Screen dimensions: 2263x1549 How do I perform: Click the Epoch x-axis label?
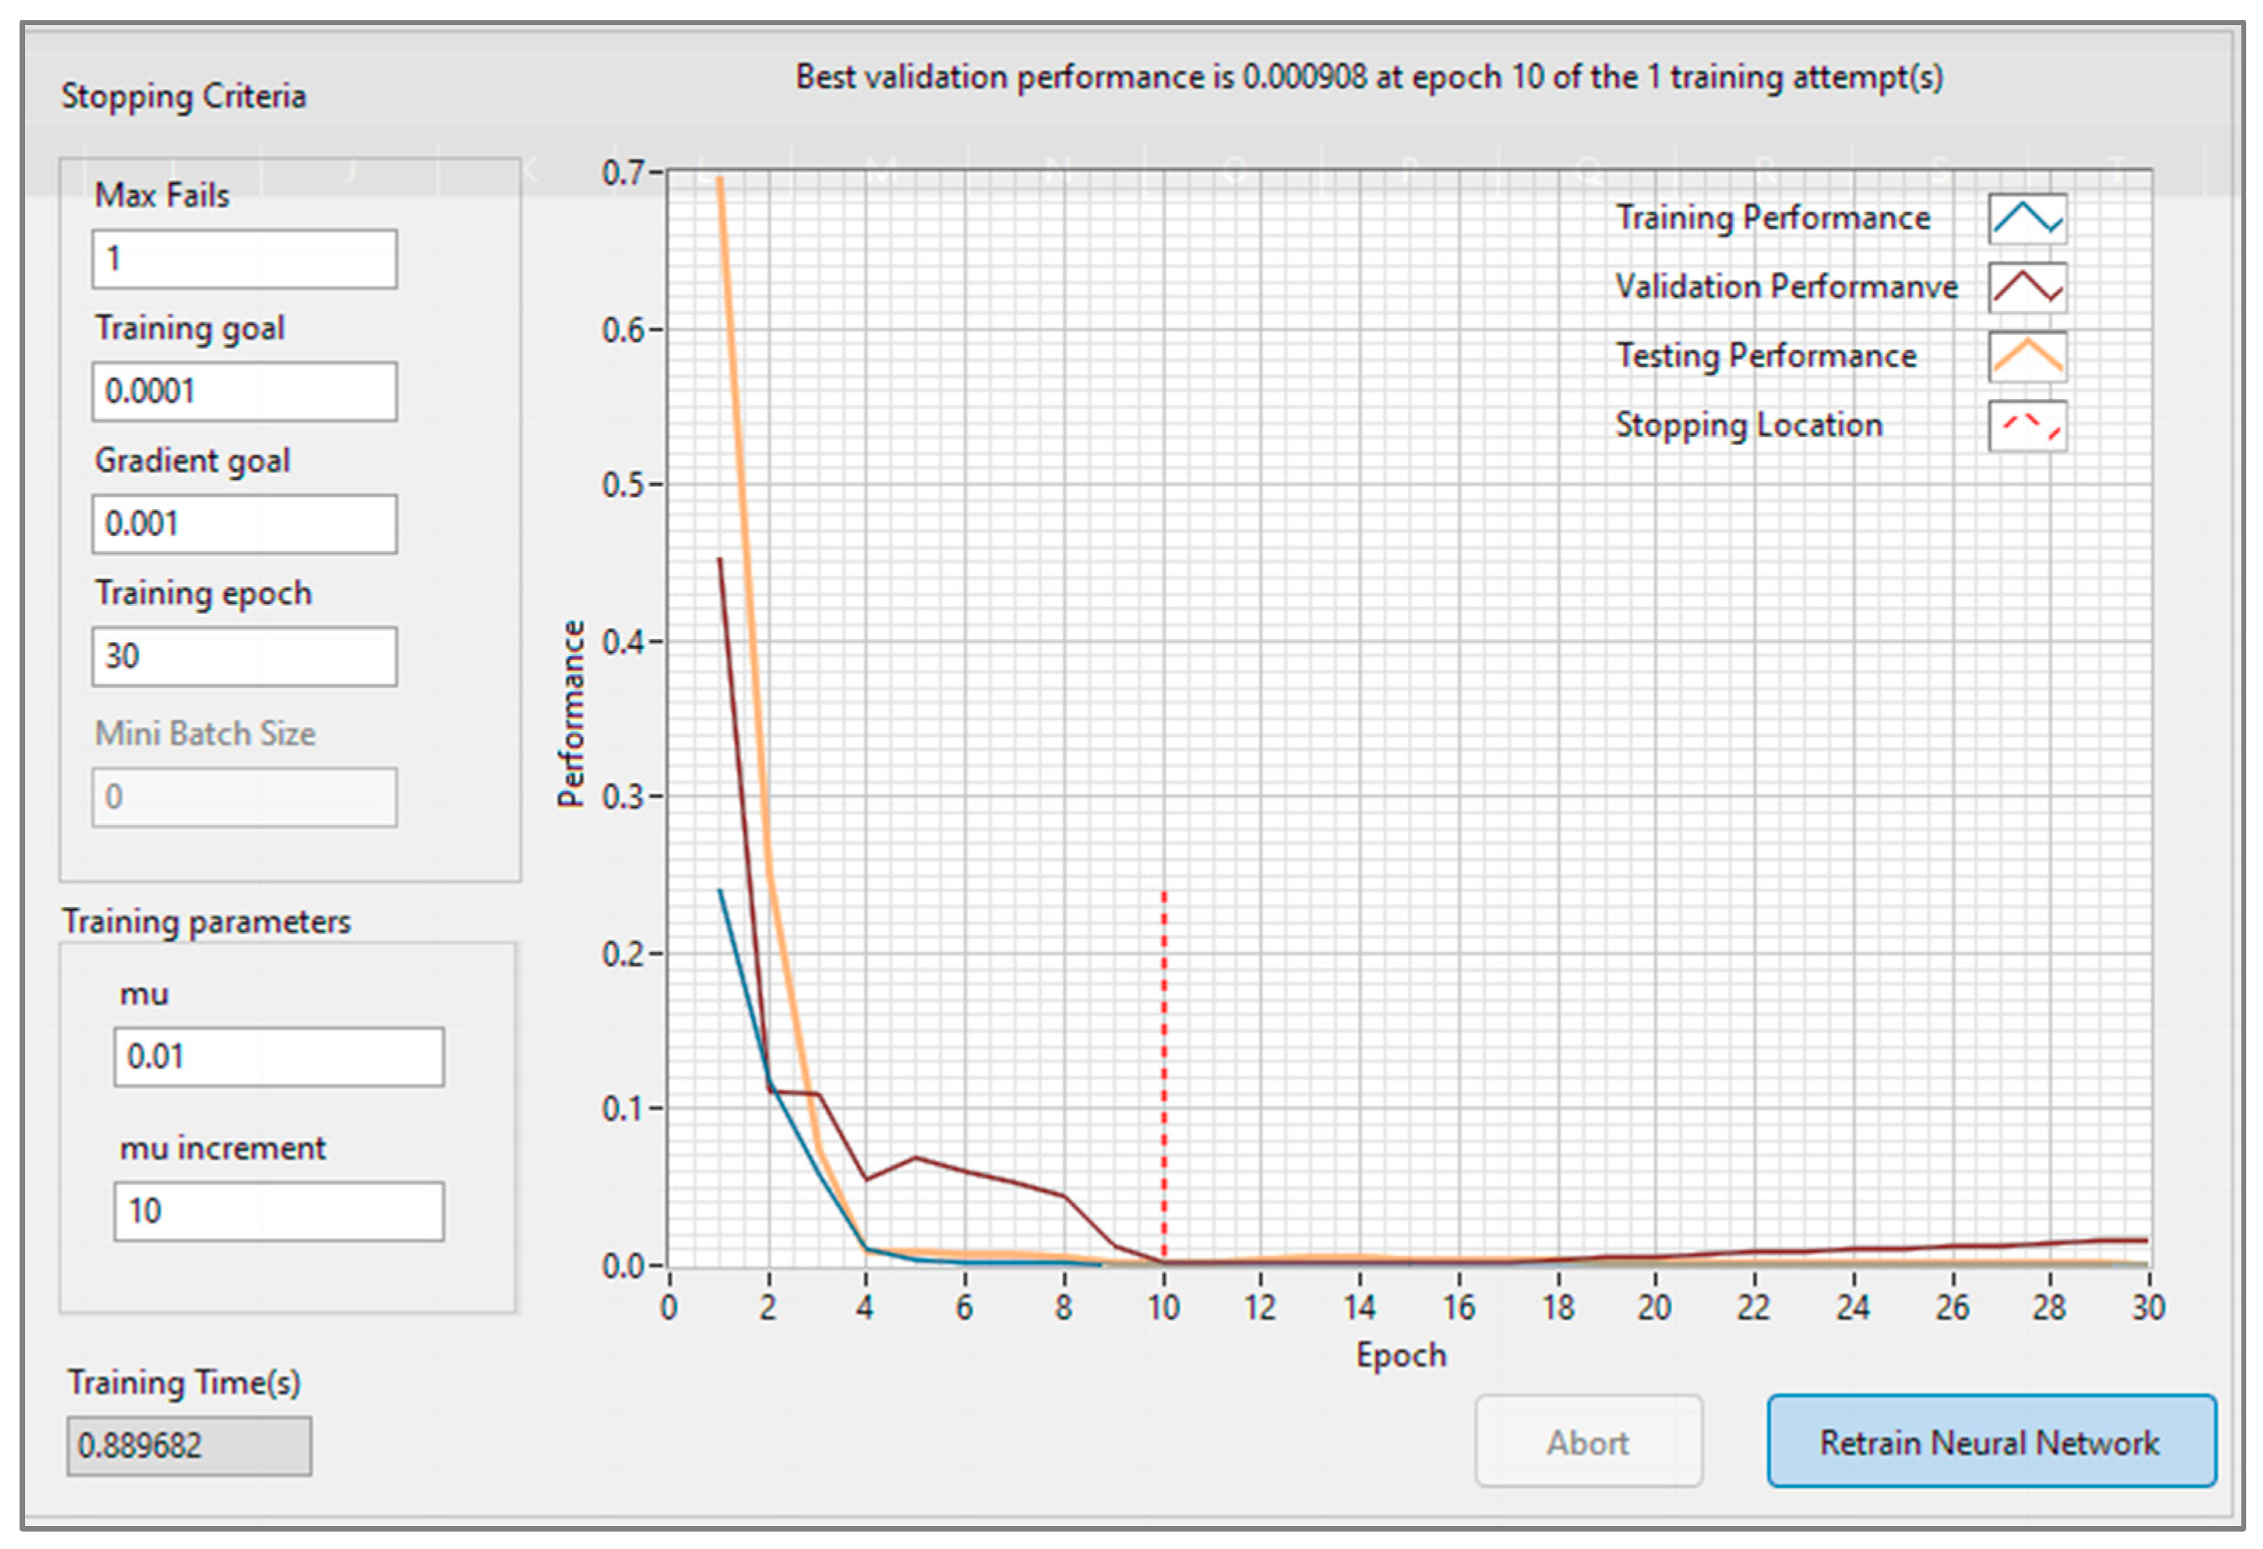pyautogui.click(x=1401, y=1355)
